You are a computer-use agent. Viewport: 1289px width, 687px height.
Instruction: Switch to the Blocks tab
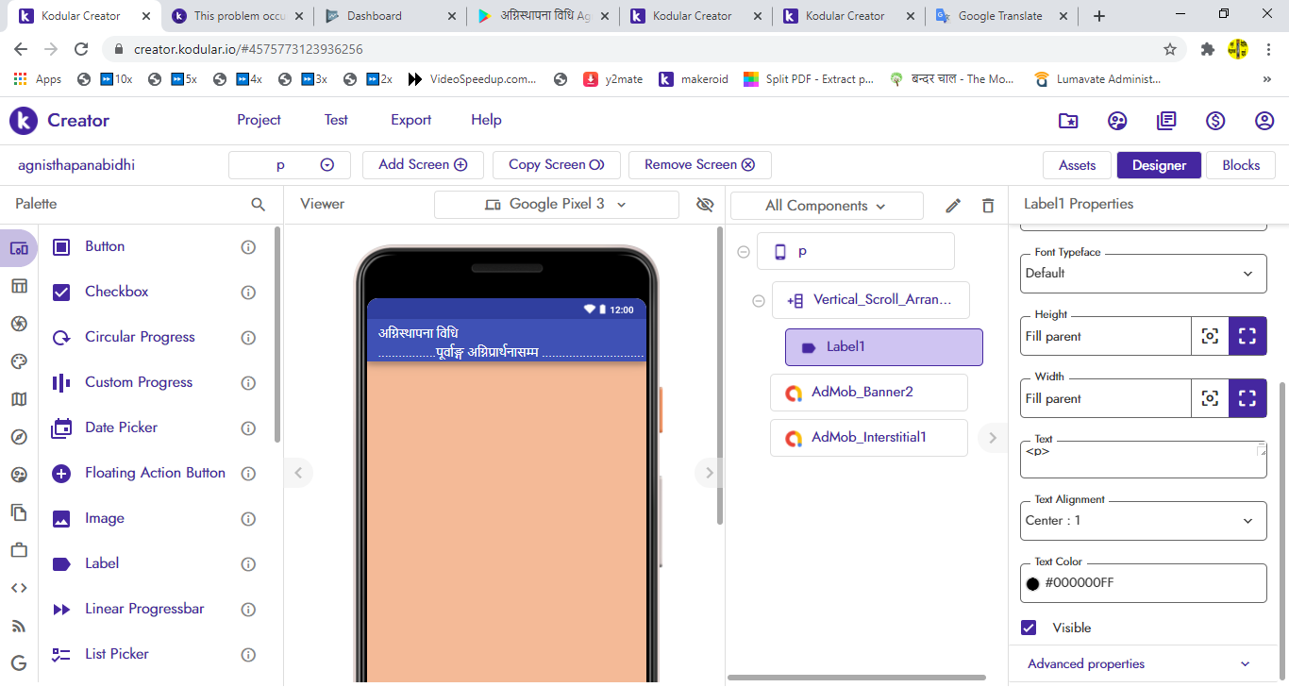point(1240,164)
